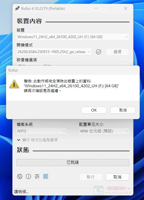Click the 已就緒 status progress bar

(73, 163)
